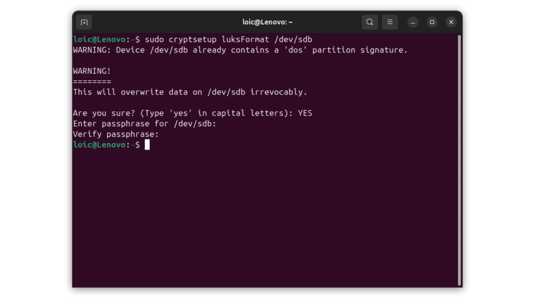
Task: Click the typed YES response
Action: pyautogui.click(x=305, y=113)
